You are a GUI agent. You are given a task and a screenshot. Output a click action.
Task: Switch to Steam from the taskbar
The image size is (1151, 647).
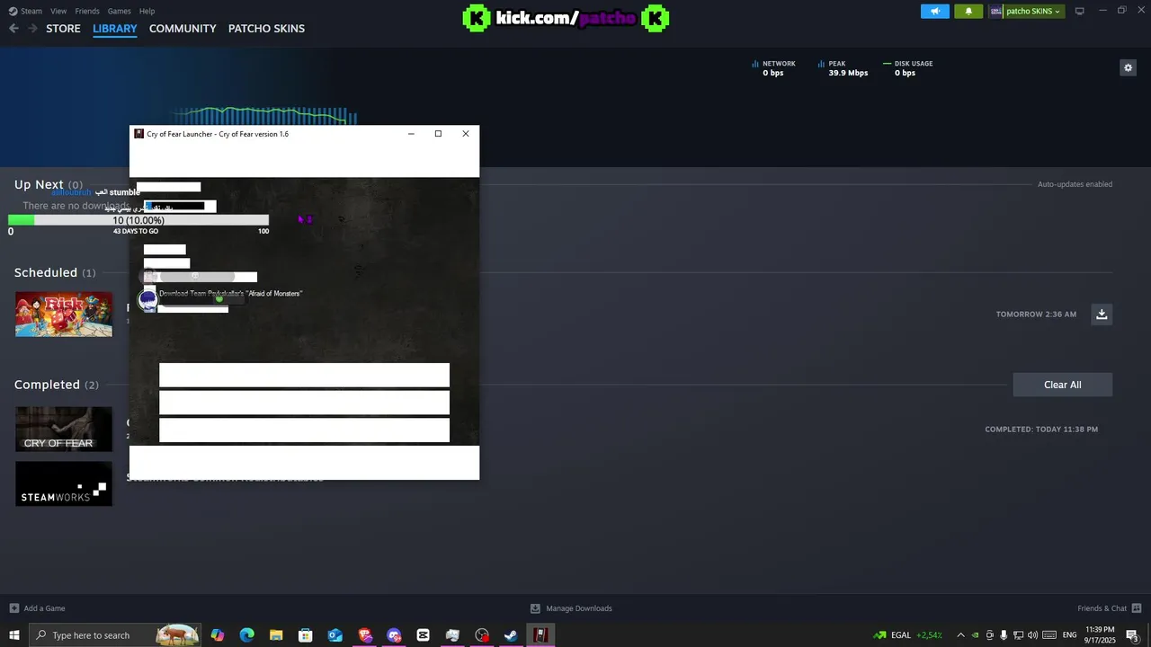point(511,635)
